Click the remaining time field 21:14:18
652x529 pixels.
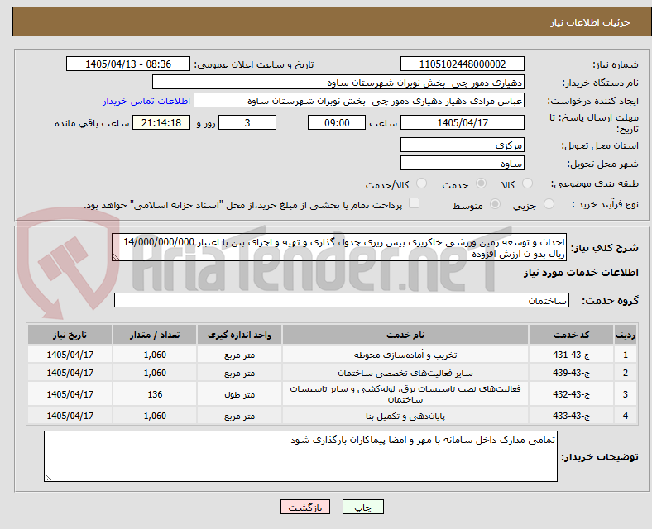[x=161, y=122]
